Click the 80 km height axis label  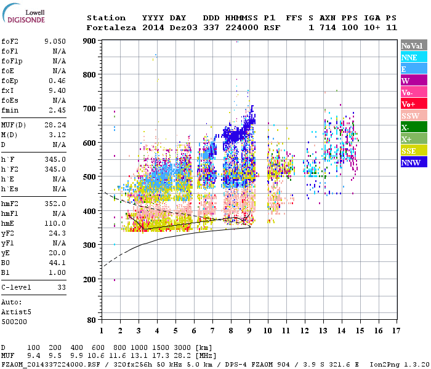pyautogui.click(x=92, y=320)
